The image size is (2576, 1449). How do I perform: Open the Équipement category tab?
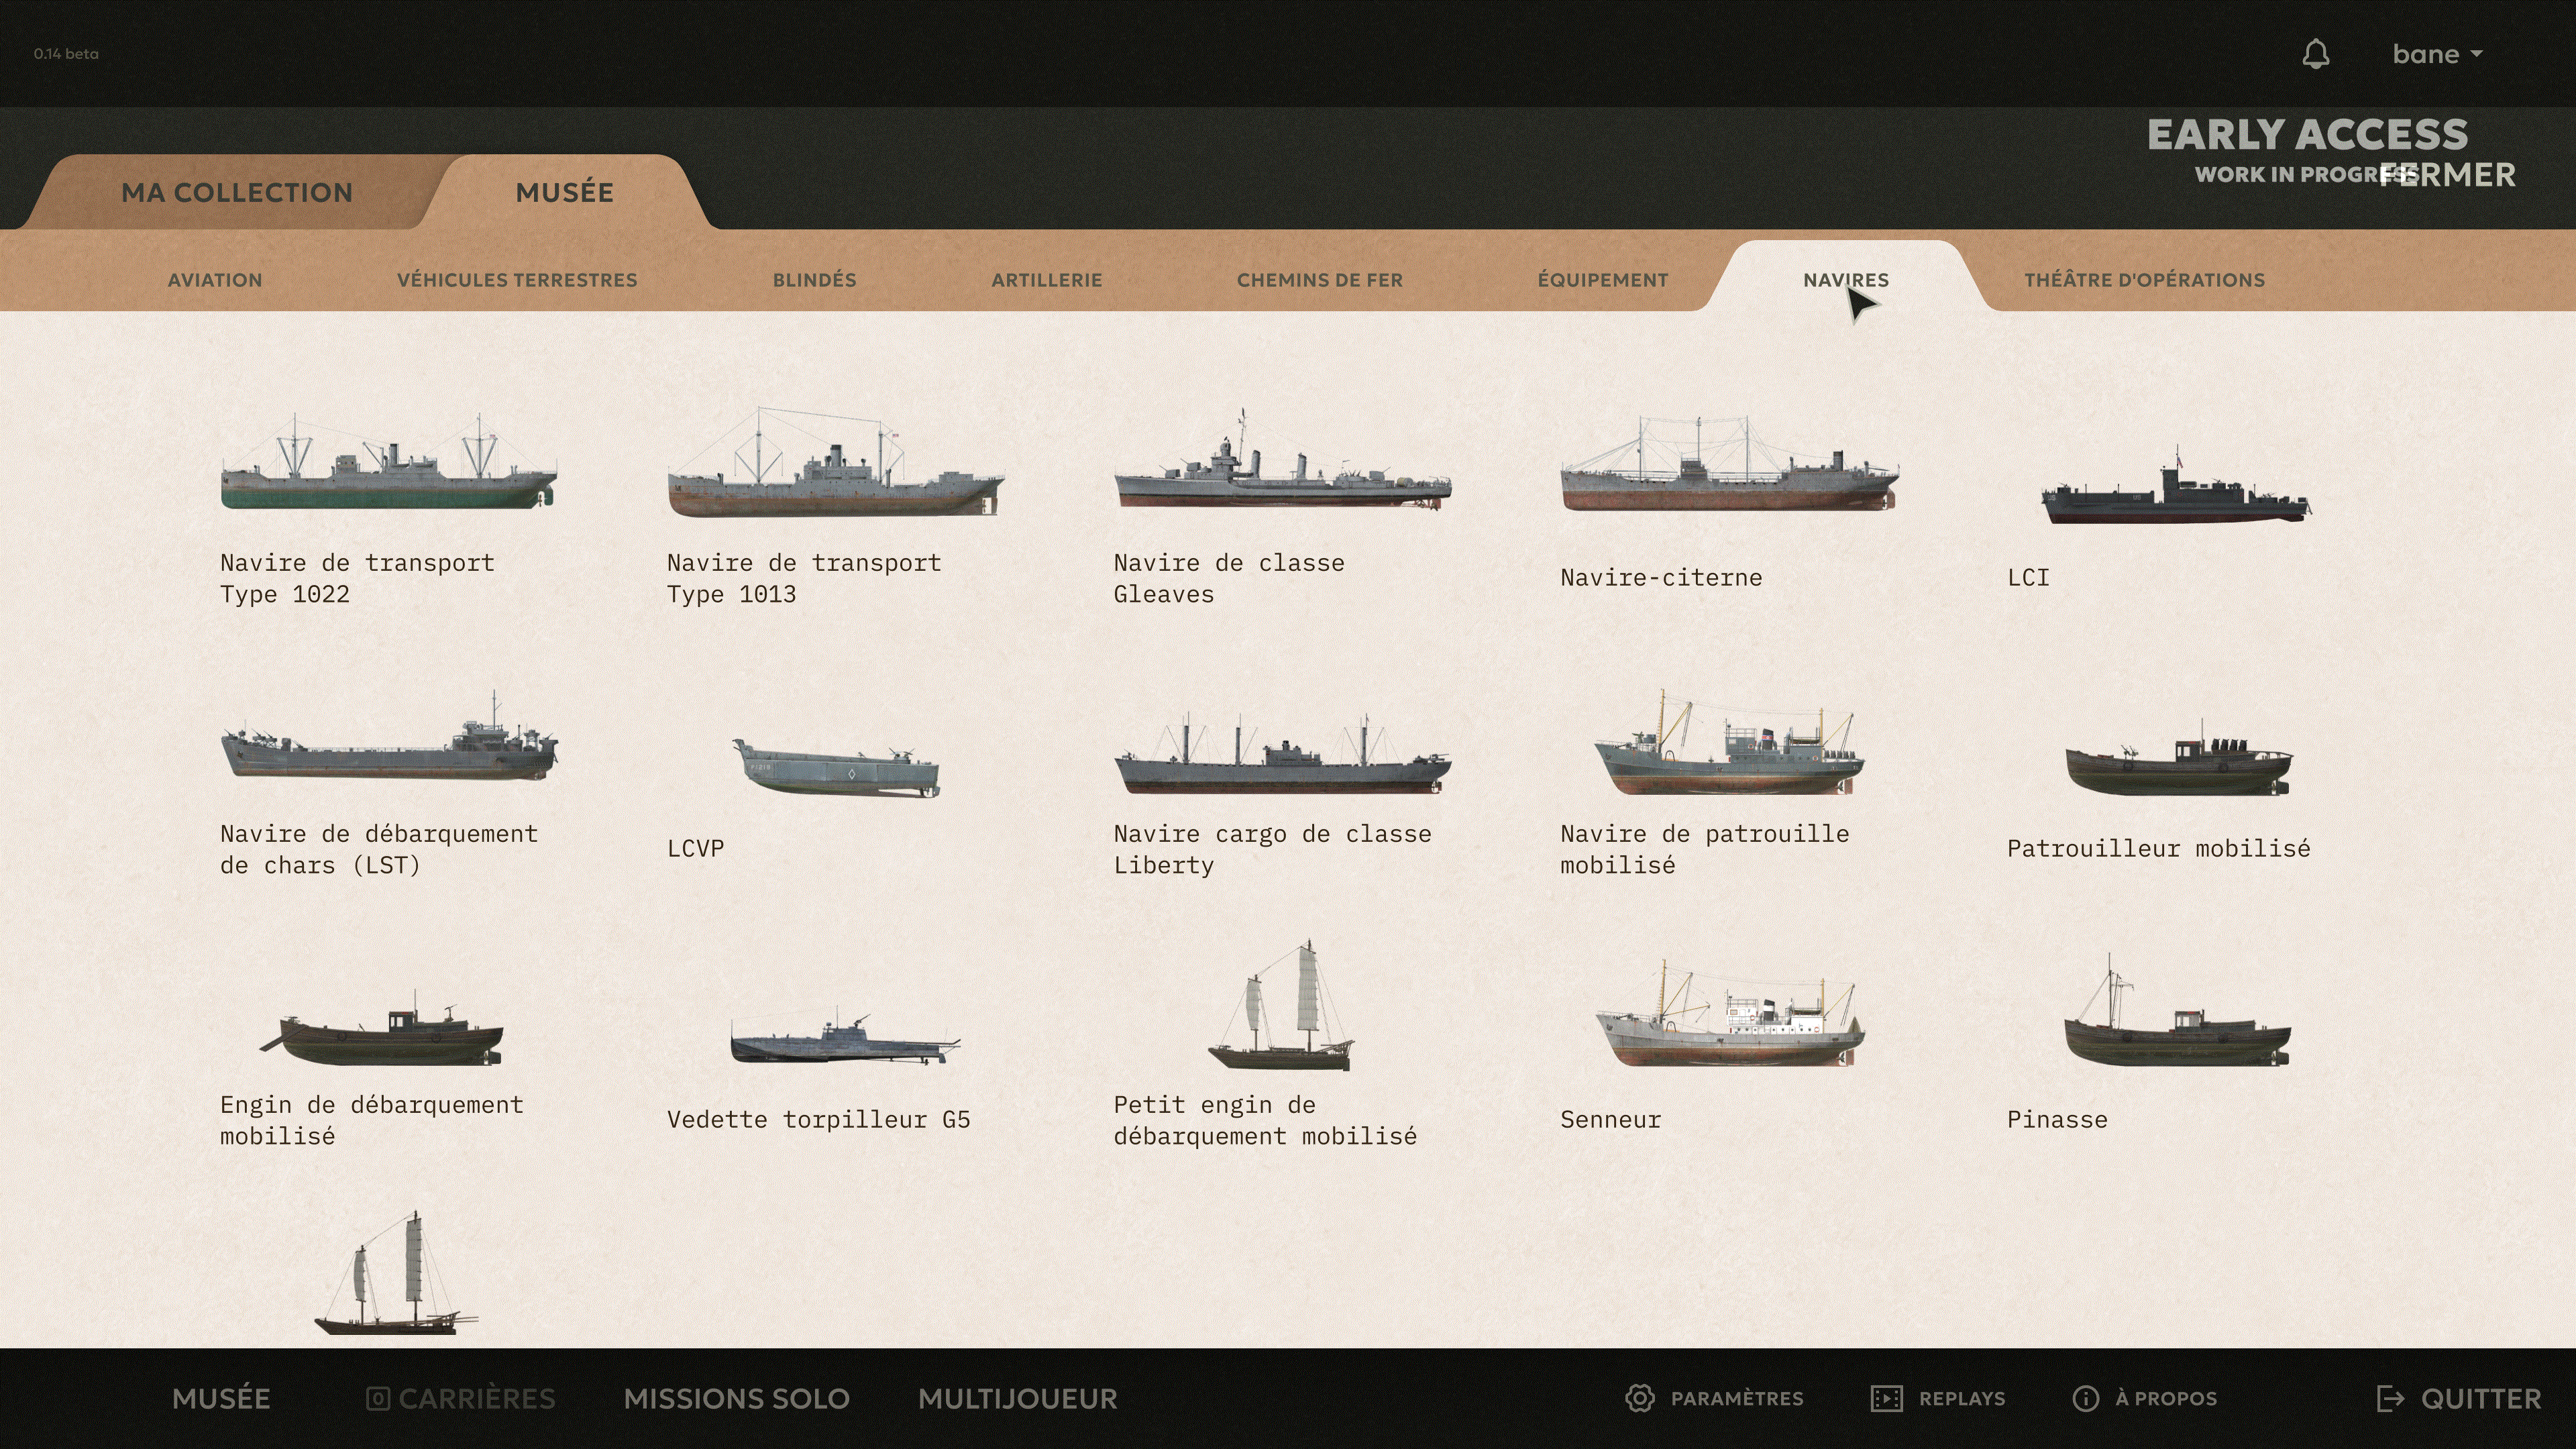(x=1603, y=280)
